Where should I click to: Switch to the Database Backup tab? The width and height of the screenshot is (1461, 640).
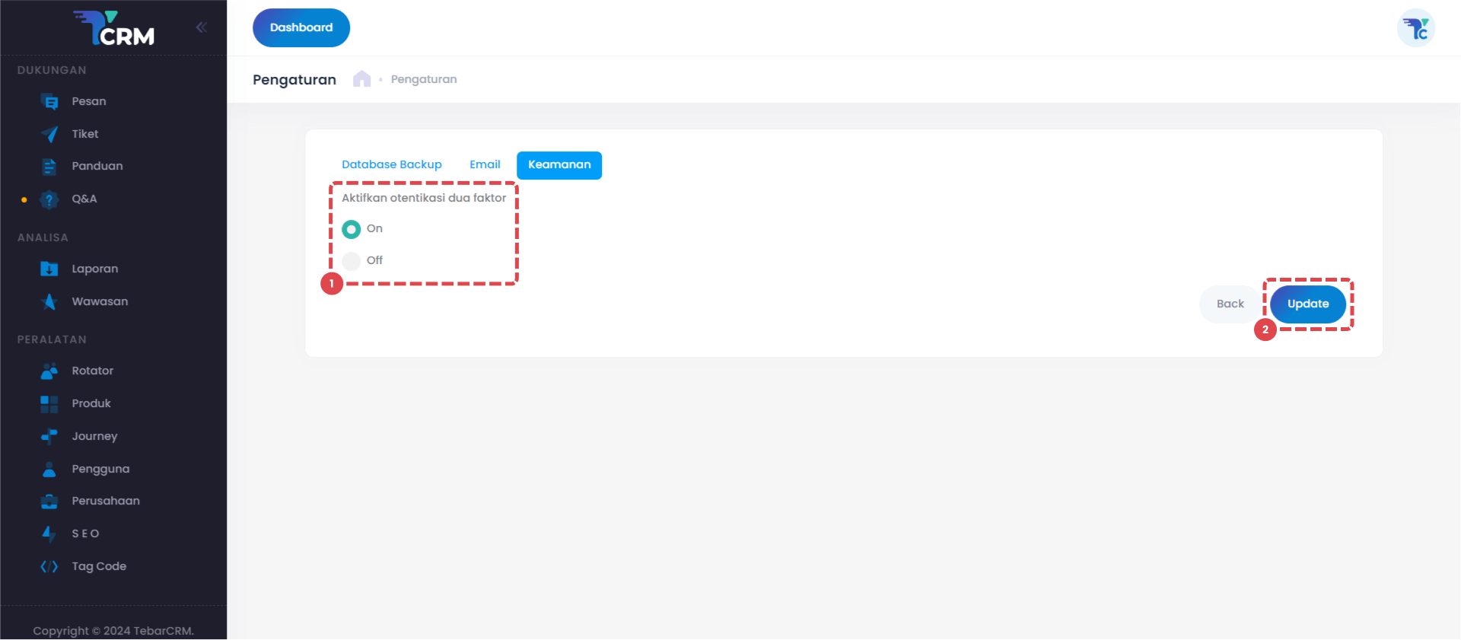point(391,165)
